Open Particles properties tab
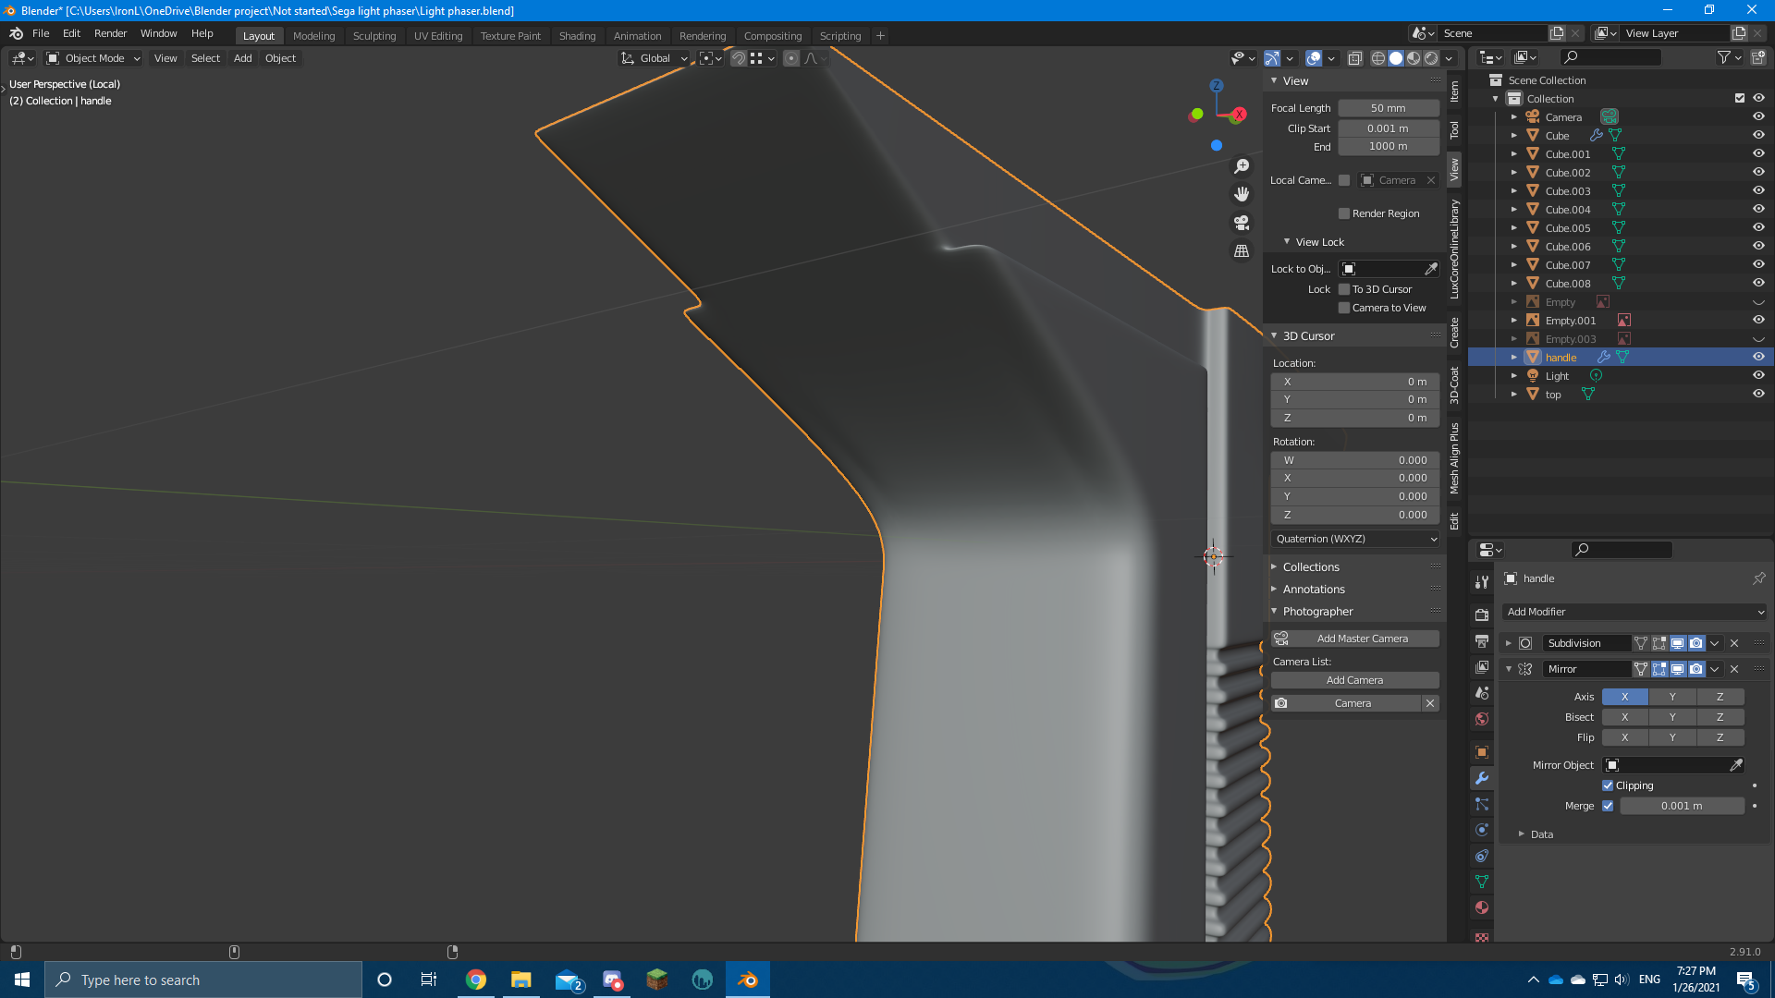This screenshot has width=1775, height=998. [1482, 804]
